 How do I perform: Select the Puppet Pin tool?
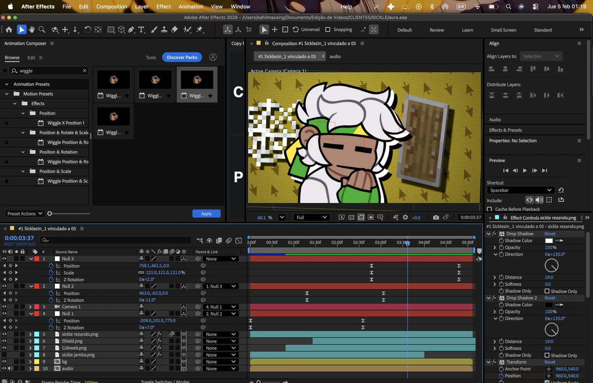coord(199,30)
